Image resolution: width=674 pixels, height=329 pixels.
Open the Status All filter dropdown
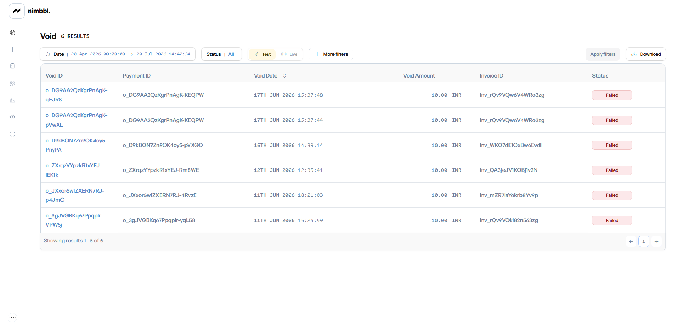pyautogui.click(x=222, y=54)
